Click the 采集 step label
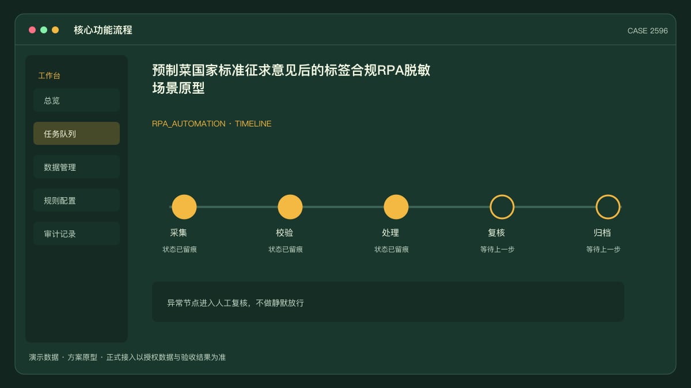 click(179, 233)
